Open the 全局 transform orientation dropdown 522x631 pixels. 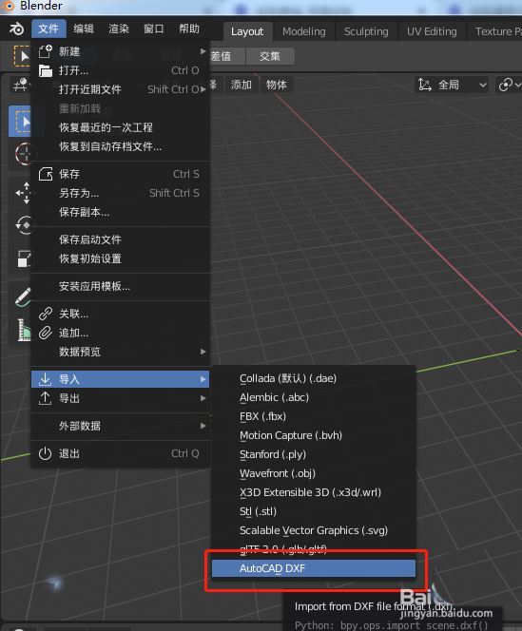pos(452,85)
